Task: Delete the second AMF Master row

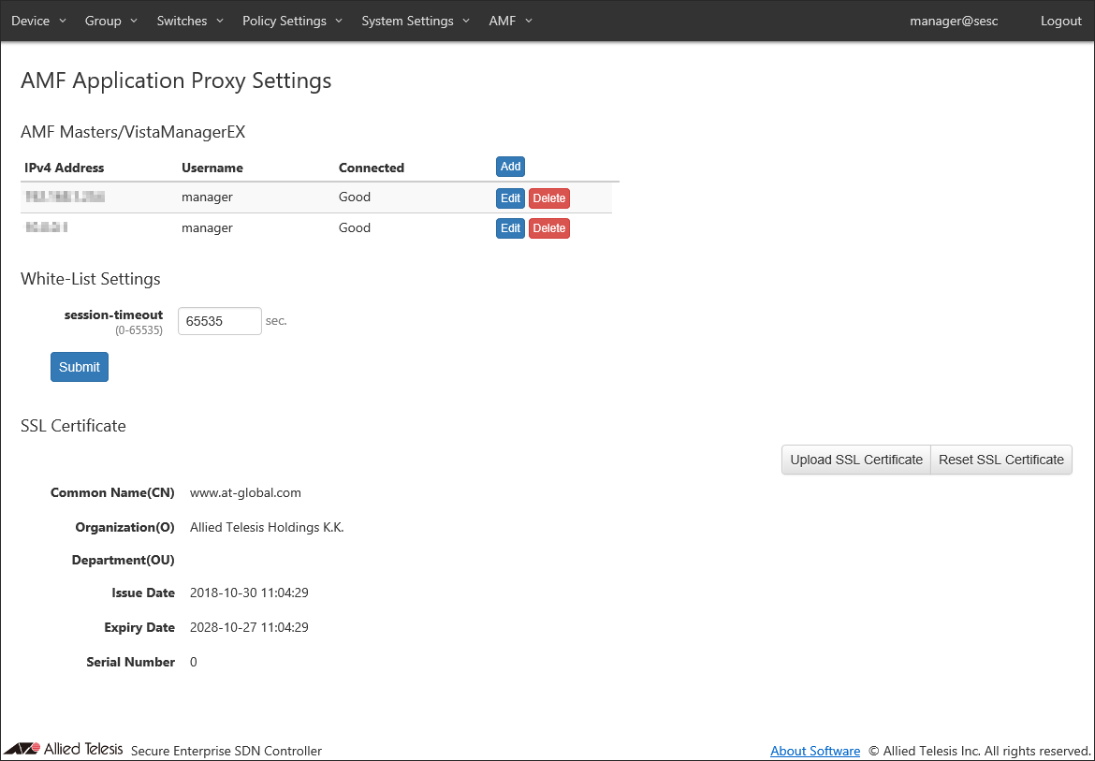Action: (x=549, y=228)
